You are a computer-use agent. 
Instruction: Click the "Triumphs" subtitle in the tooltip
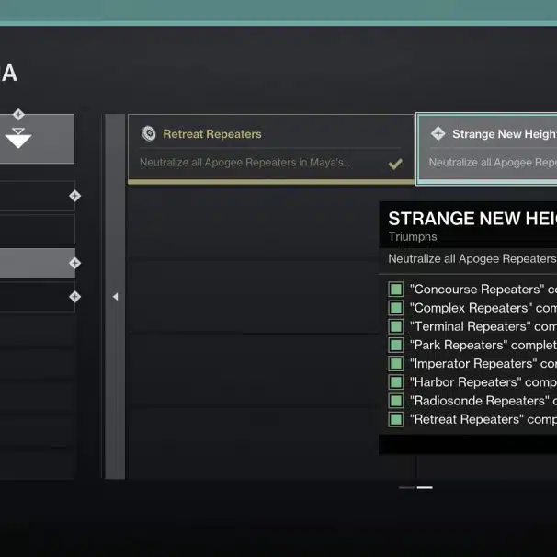point(413,236)
